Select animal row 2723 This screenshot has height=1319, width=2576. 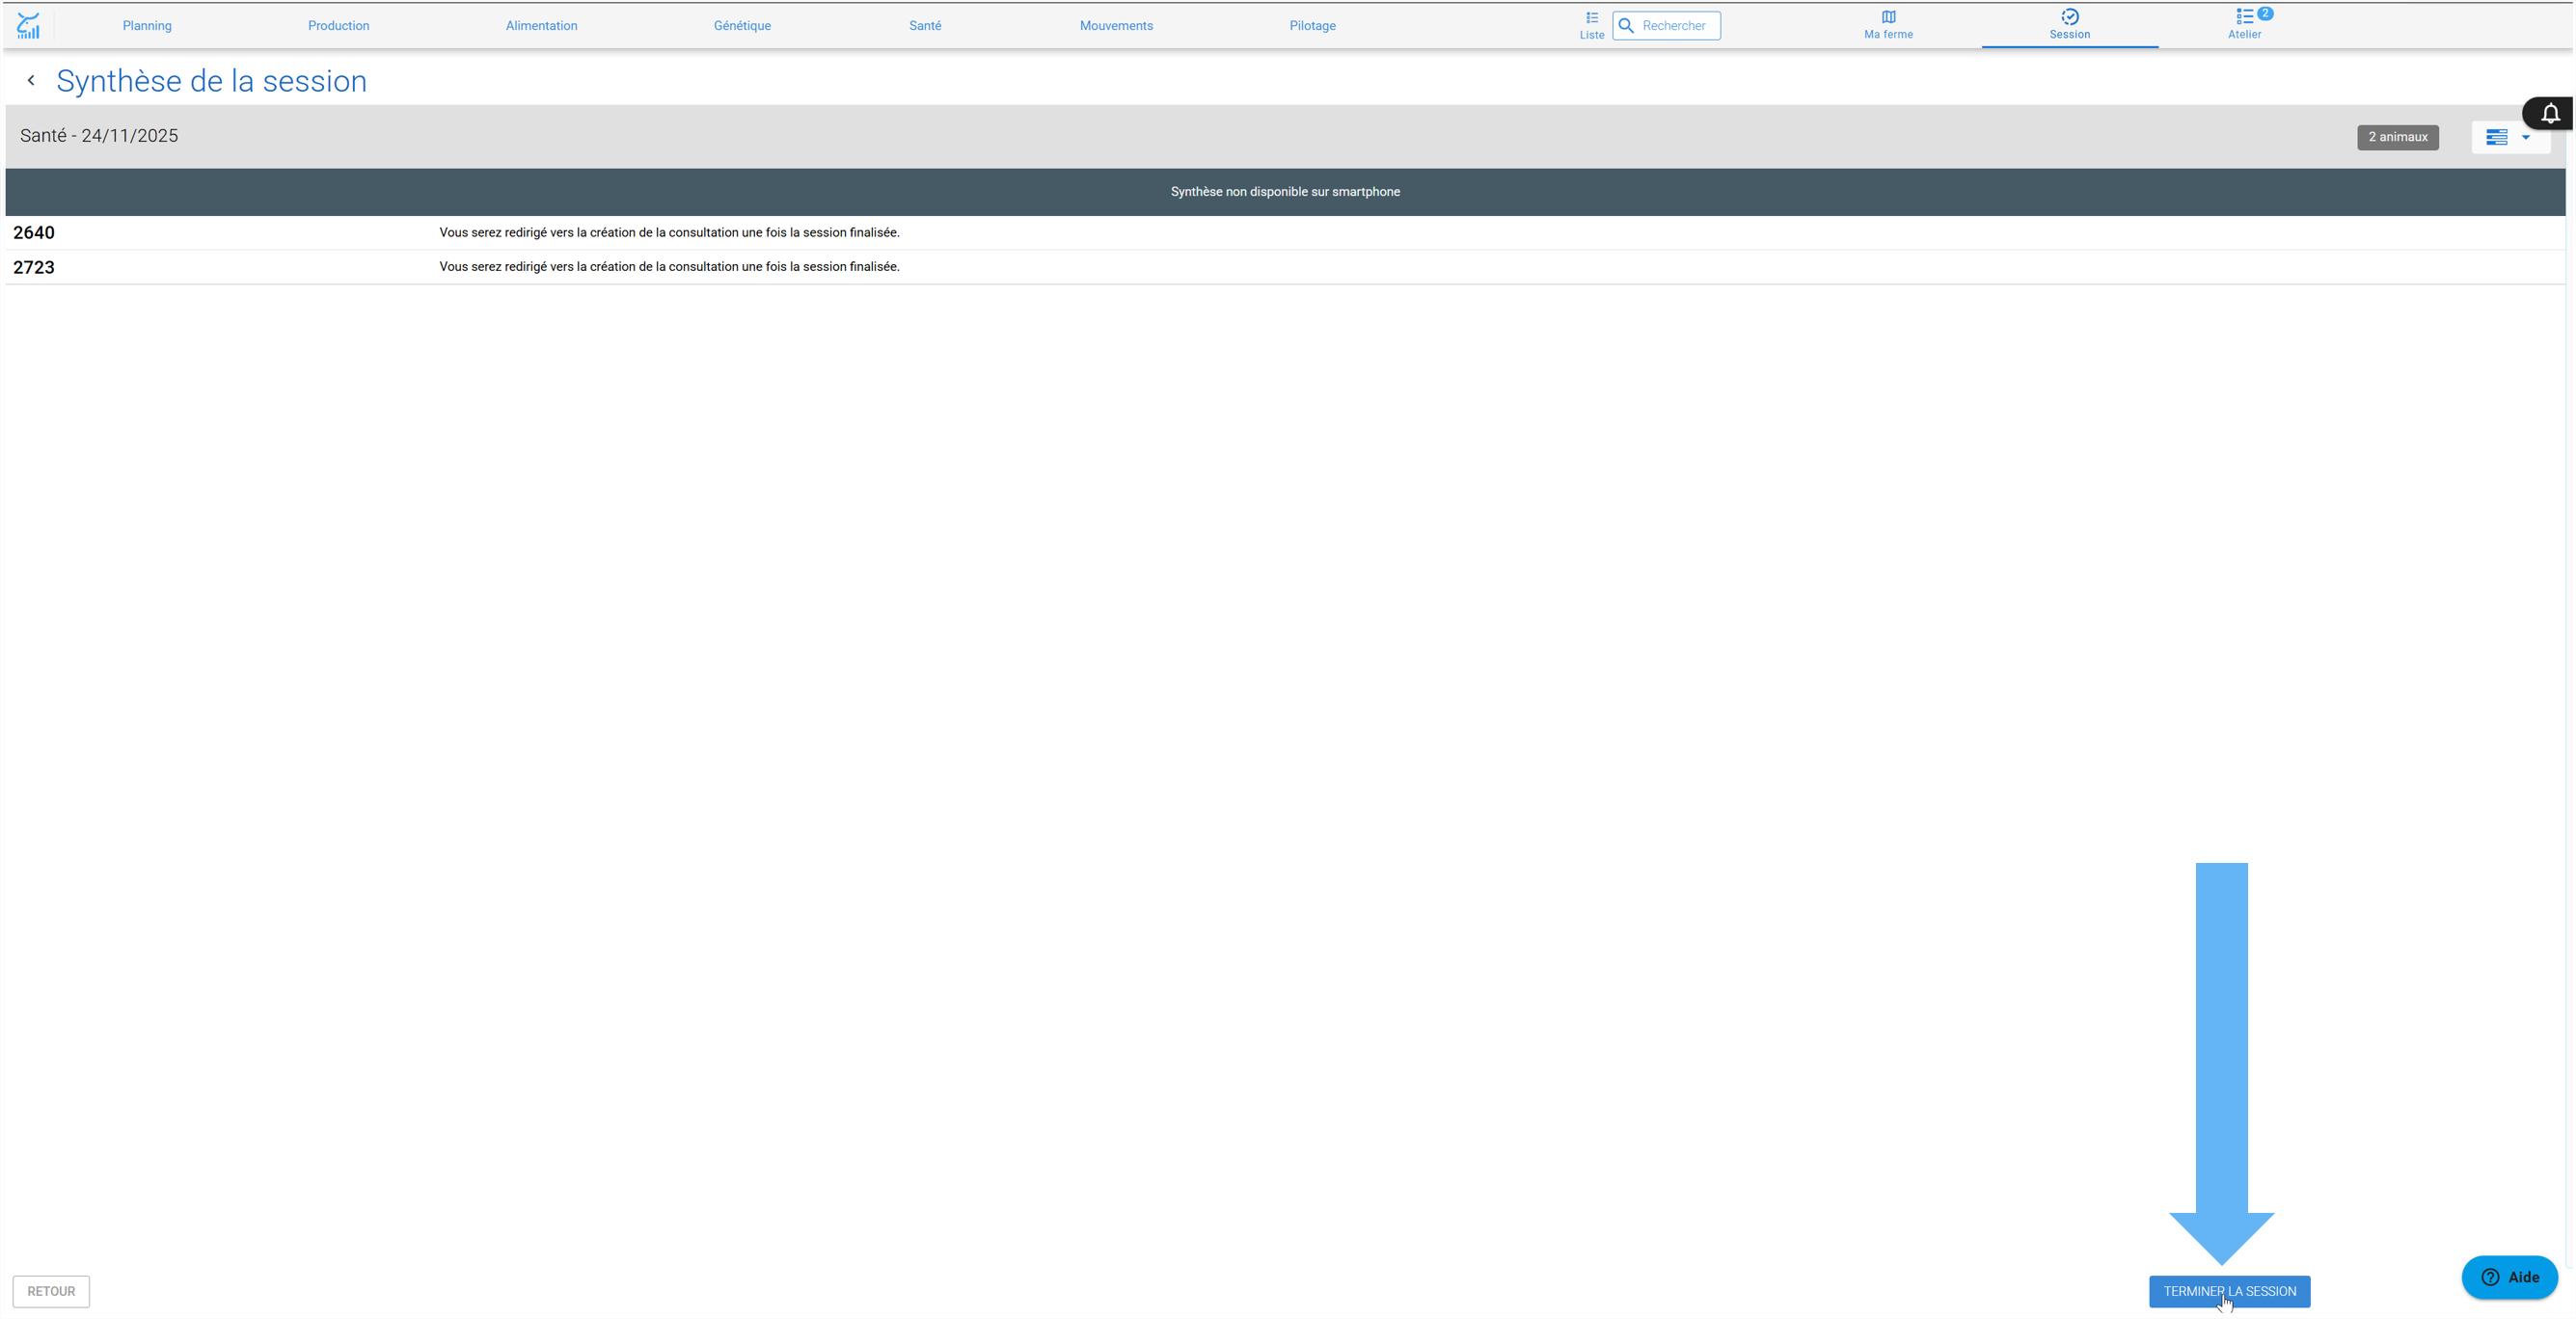(x=1284, y=267)
